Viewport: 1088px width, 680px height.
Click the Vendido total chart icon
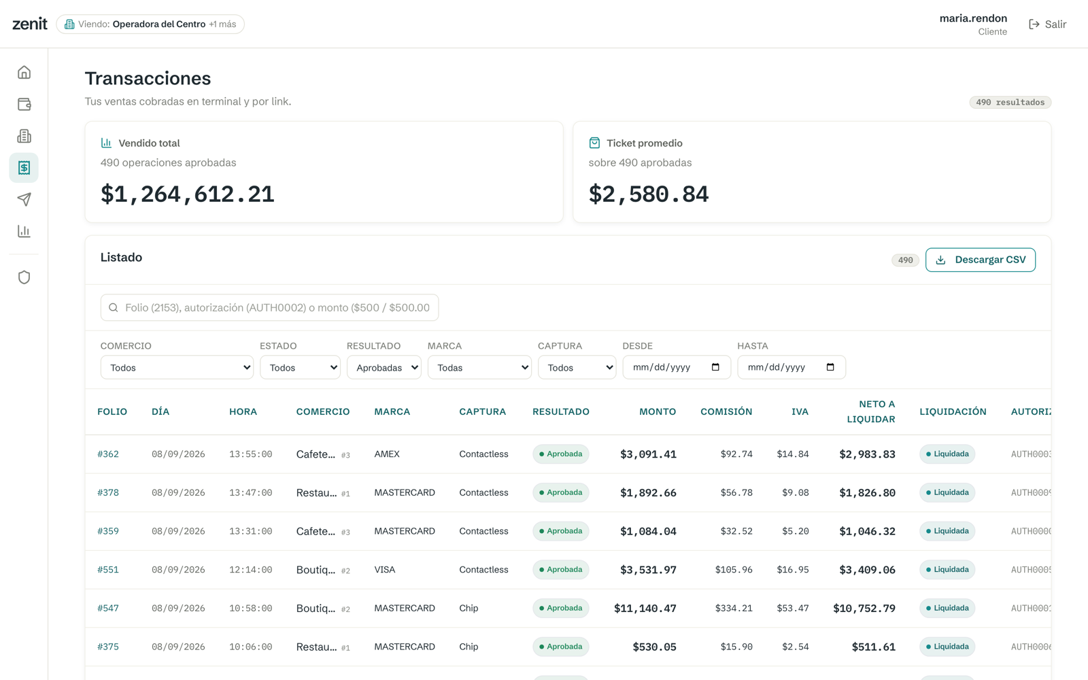click(x=106, y=143)
